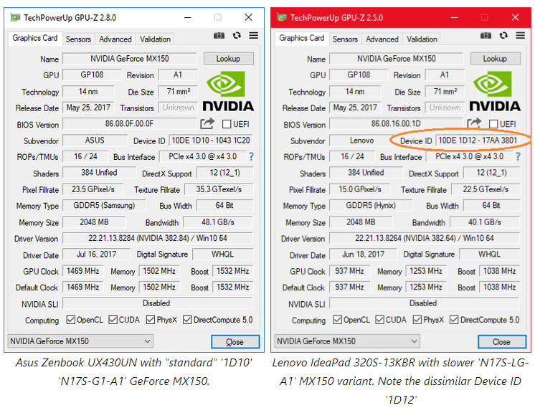Toggle the UEFI checkbox in GPU-Z 2.8.0
The height and width of the screenshot is (418, 535).
[227, 124]
